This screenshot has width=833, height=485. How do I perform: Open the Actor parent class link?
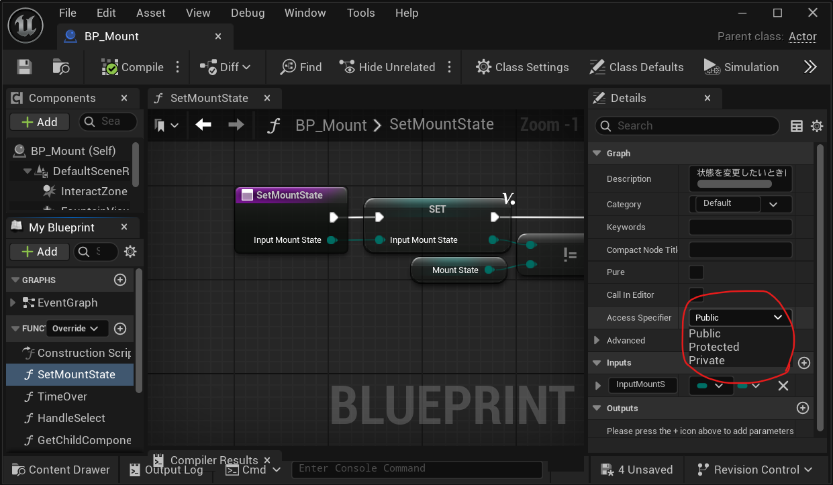pyautogui.click(x=803, y=37)
